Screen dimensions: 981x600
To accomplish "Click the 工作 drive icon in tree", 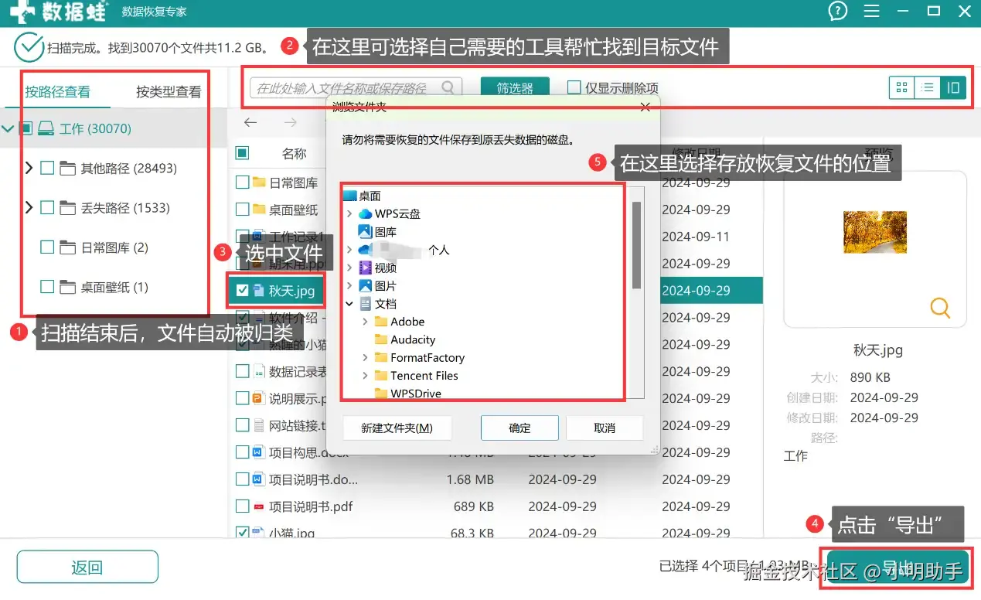I will point(47,128).
